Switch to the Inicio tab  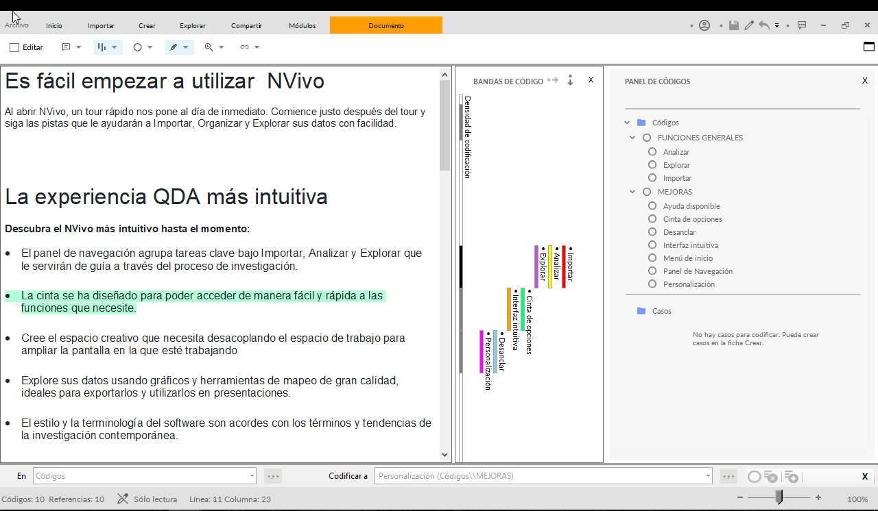54,26
